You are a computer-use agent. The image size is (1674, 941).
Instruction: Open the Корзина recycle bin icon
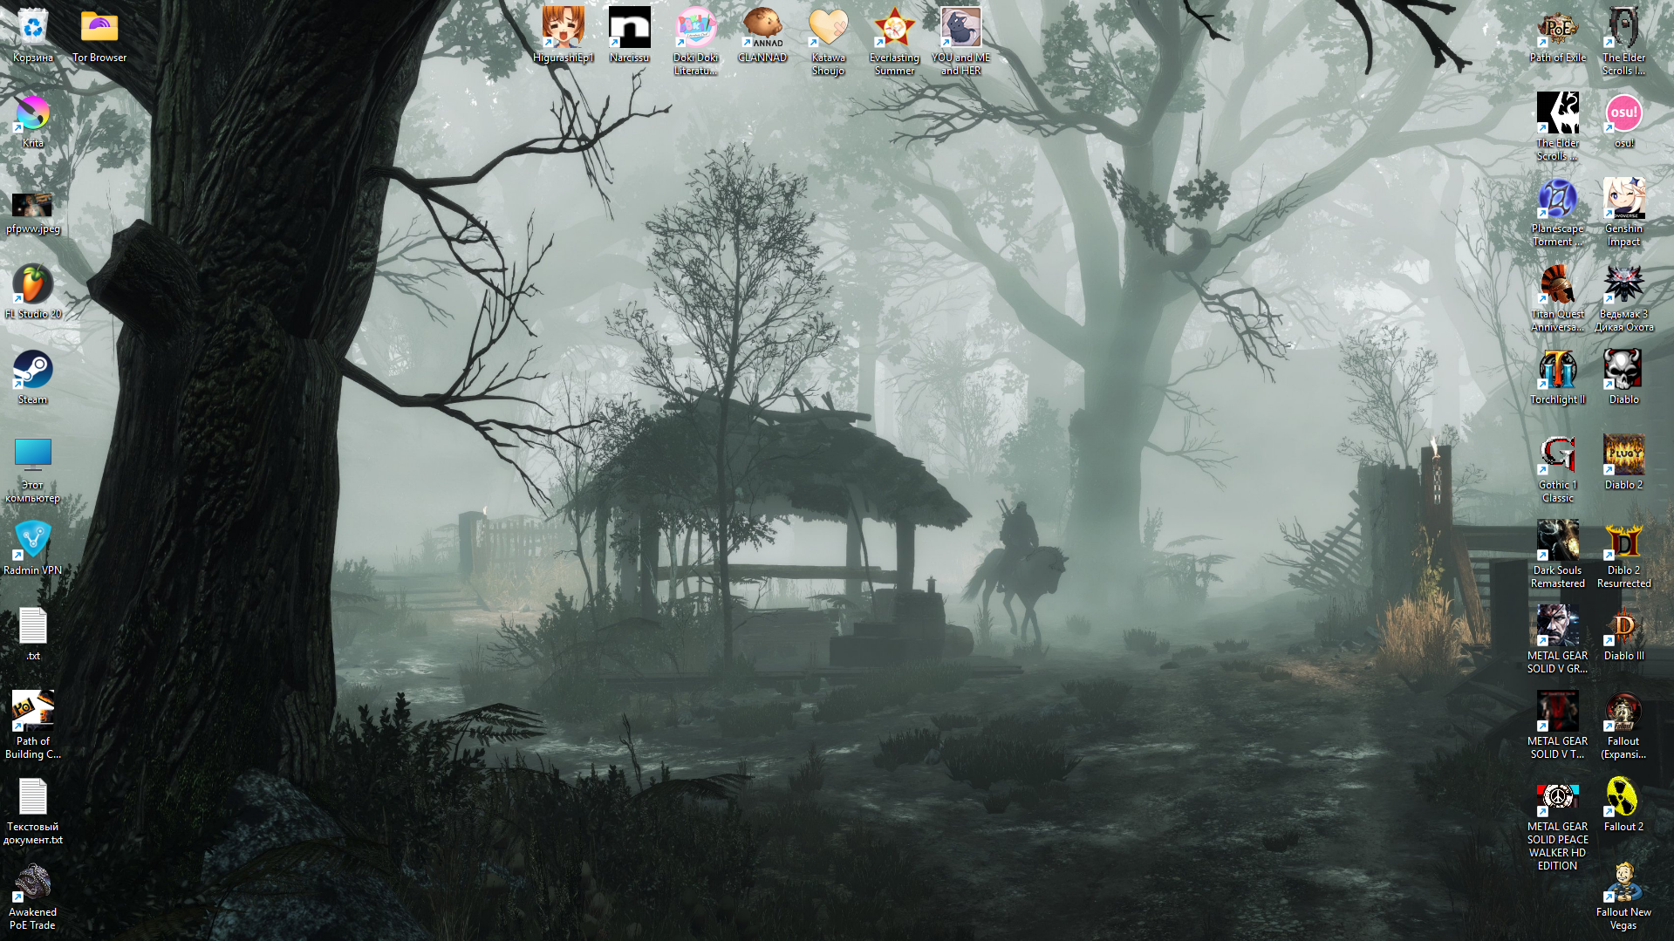pyautogui.click(x=32, y=36)
